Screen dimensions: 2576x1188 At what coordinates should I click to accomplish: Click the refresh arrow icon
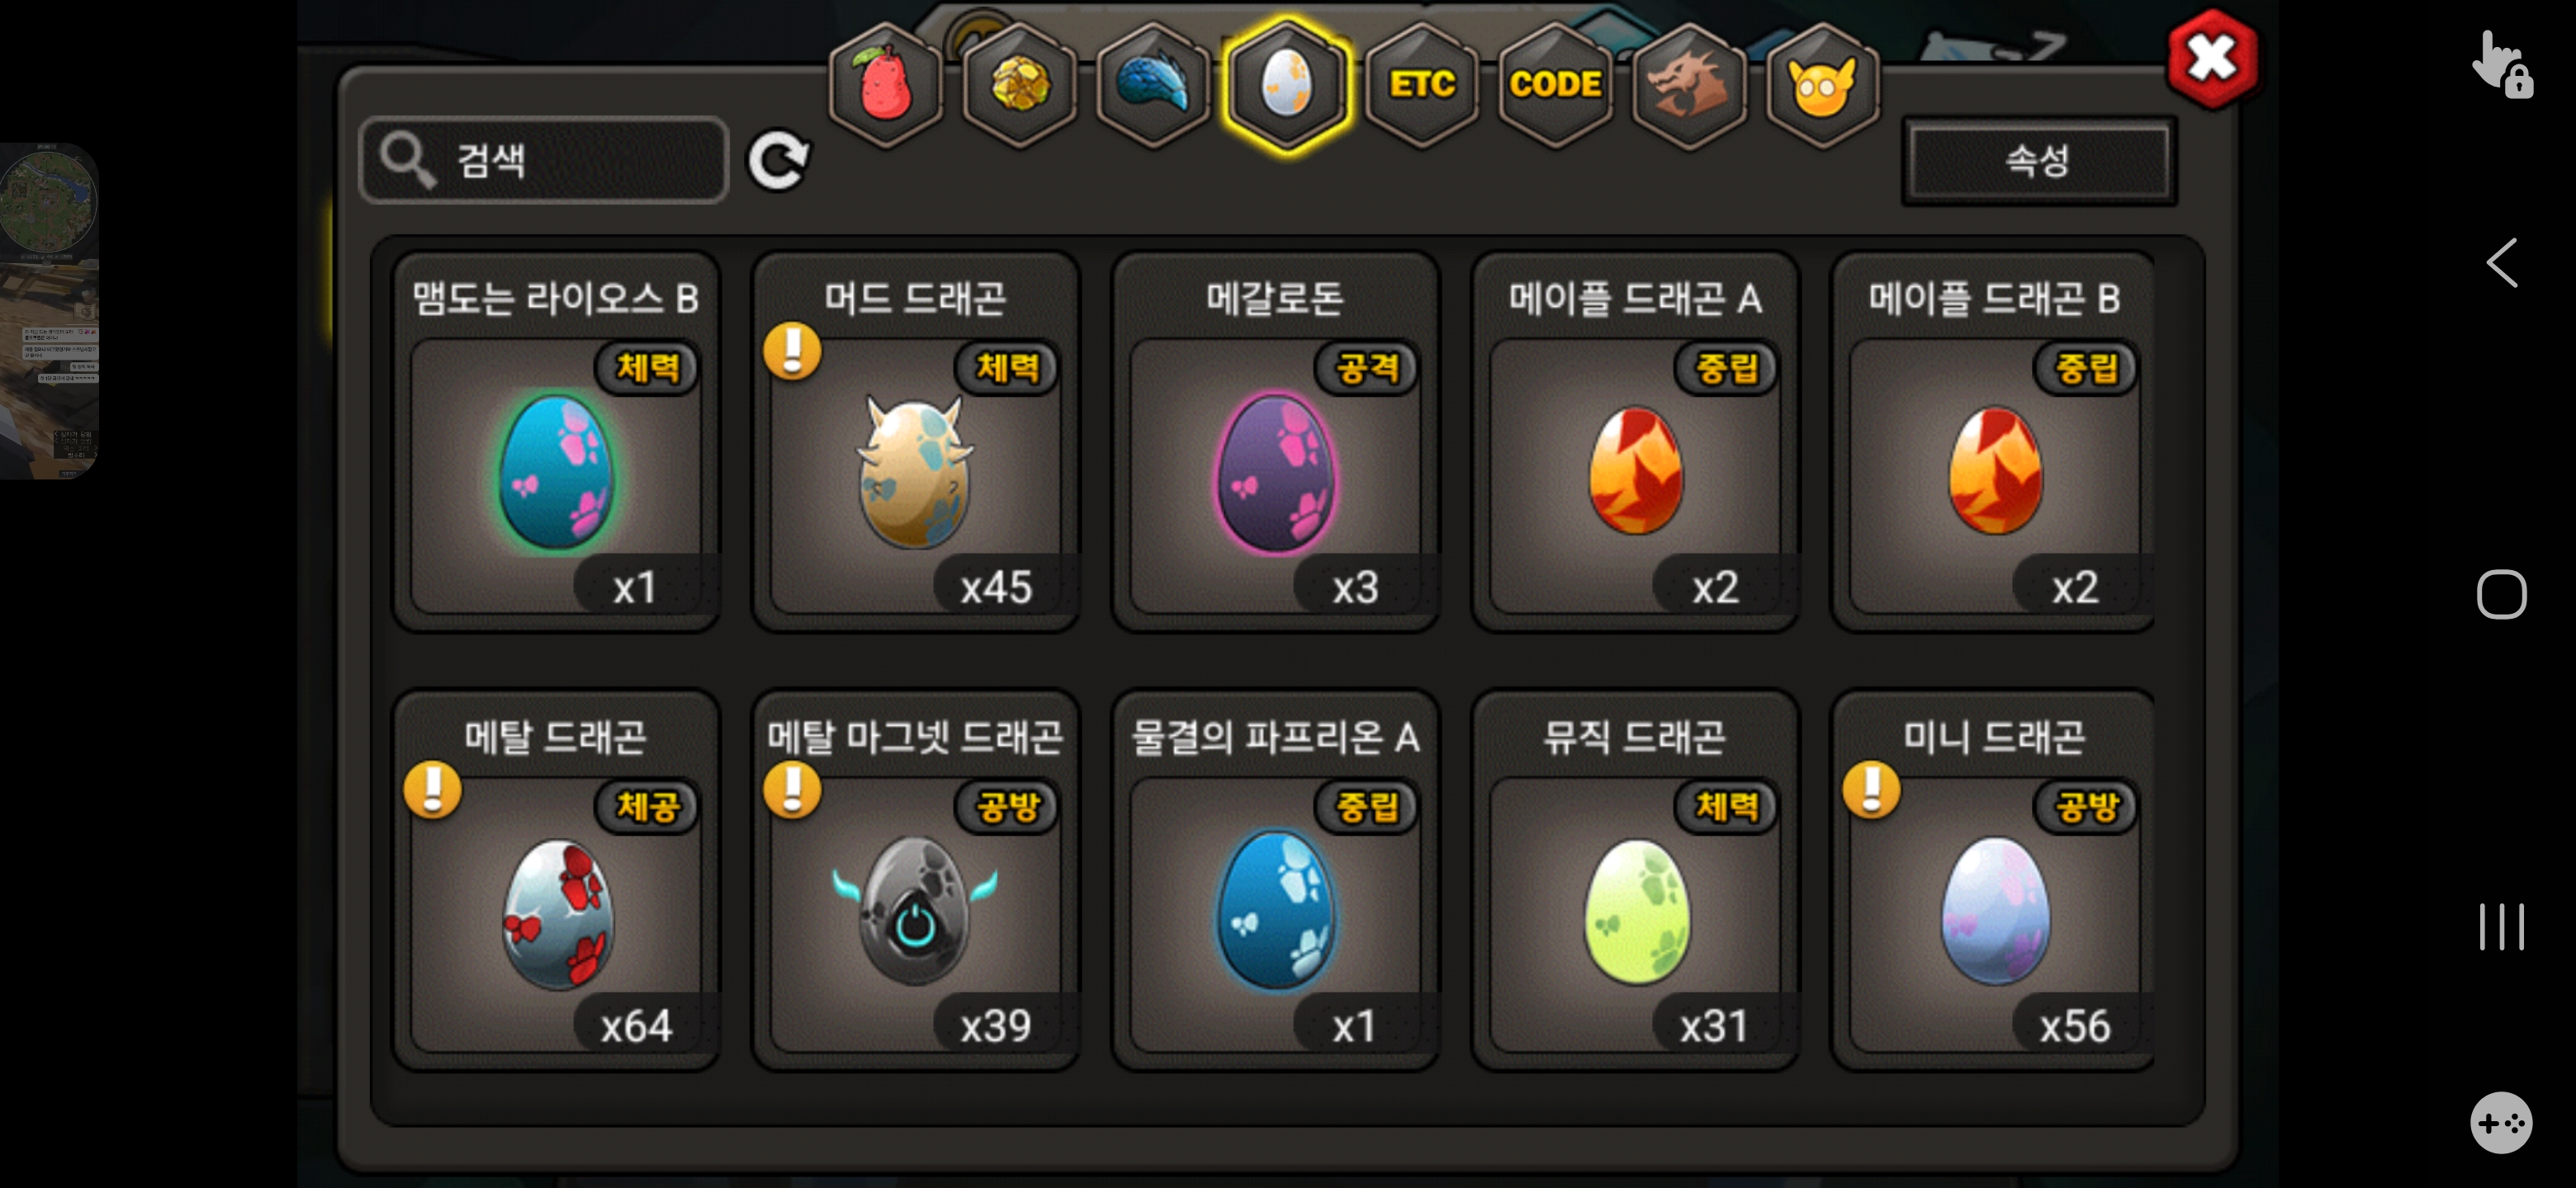click(x=779, y=160)
